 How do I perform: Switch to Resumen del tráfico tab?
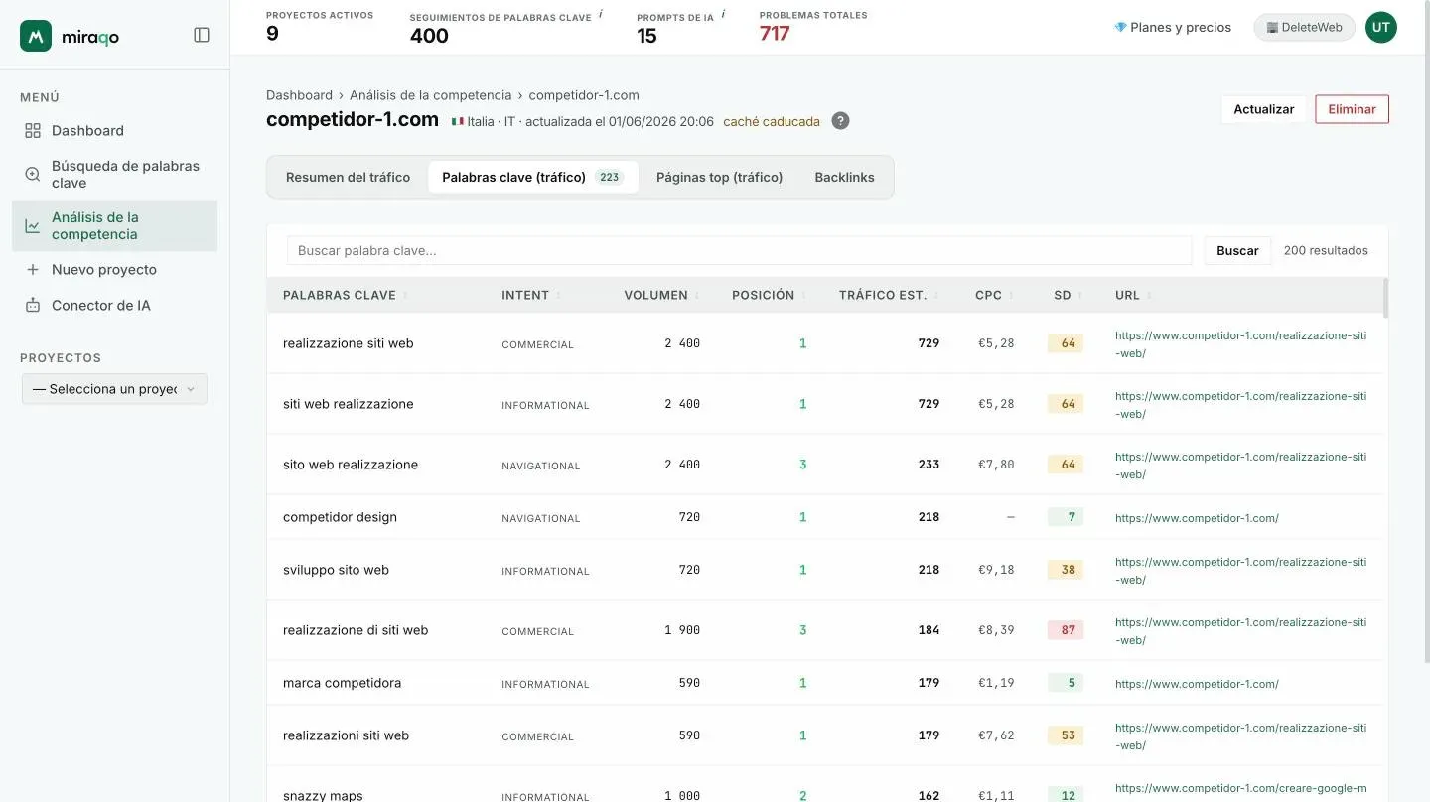[348, 177]
